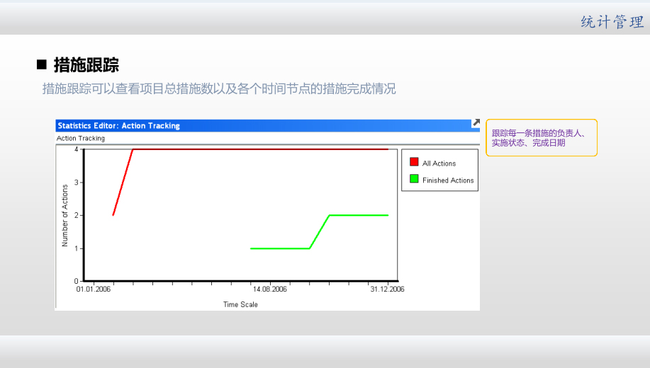Viewport: 650px width, 368px height.
Task: Click the green Finished Actions legend swatch
Action: click(414, 180)
